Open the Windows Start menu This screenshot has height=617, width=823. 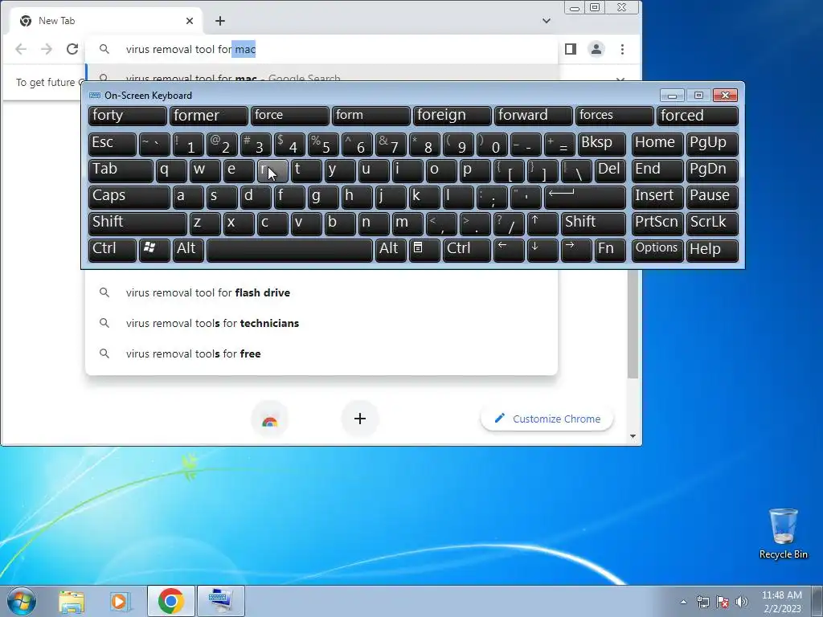point(22,601)
